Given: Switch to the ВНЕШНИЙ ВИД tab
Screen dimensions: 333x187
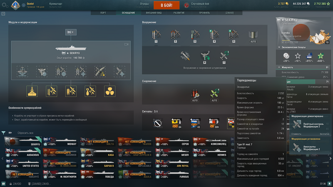Looking at the screenshot, I should click(154, 13).
